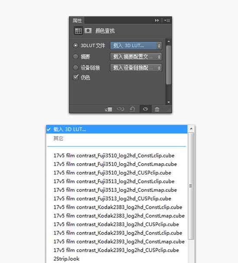The width and height of the screenshot is (238, 263).
Task: Select Fuji3513_log2hd_CUSPclip.cube
Action: (117, 199)
